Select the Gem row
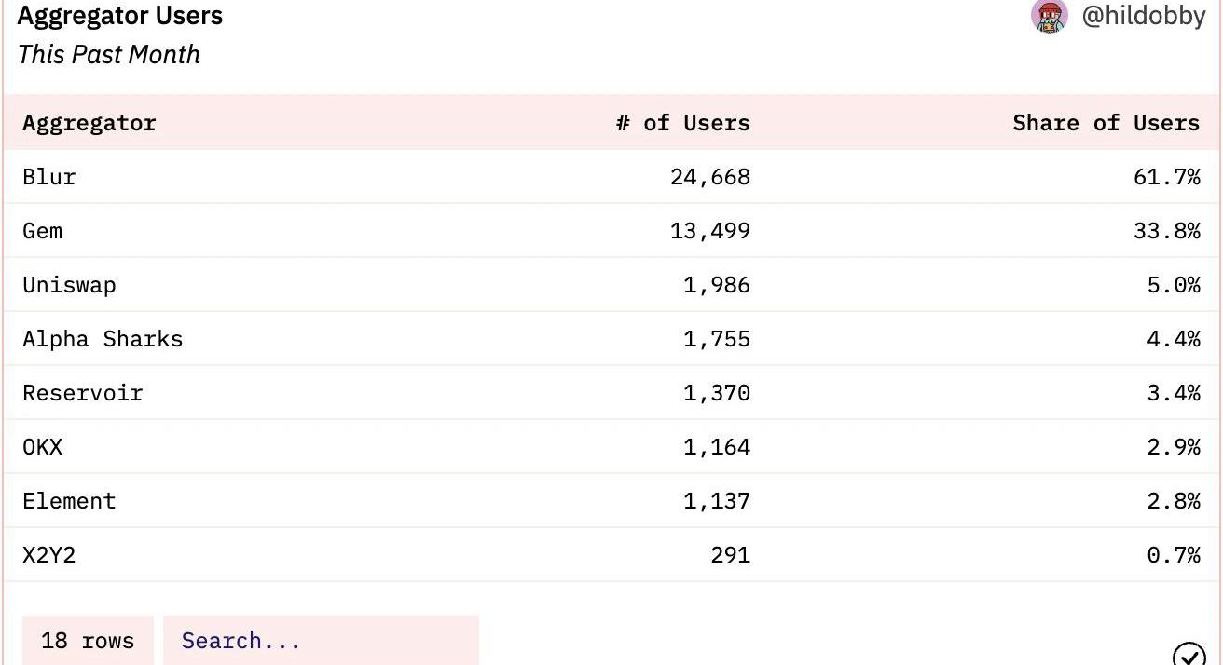1223x665 pixels. click(x=611, y=231)
